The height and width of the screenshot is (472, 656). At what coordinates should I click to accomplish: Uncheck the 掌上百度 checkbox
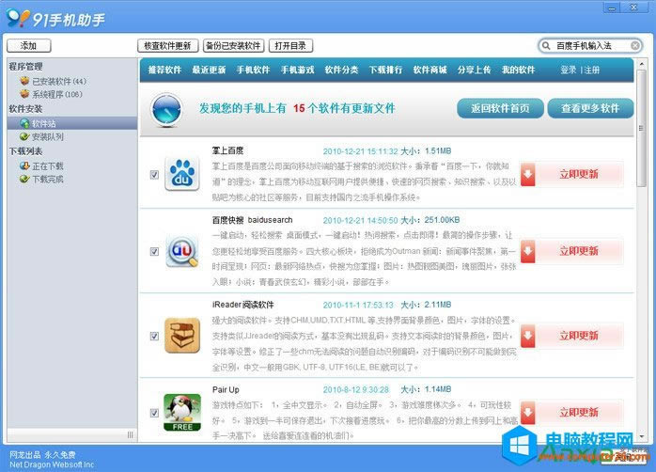coord(154,175)
